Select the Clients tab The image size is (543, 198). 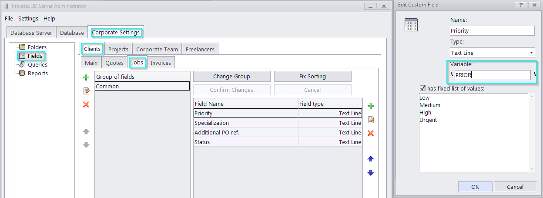(92, 49)
